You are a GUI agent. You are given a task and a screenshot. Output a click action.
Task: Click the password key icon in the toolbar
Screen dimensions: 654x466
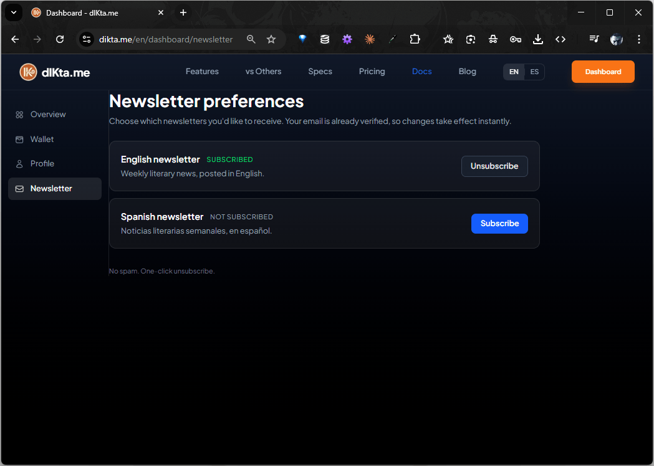click(516, 39)
